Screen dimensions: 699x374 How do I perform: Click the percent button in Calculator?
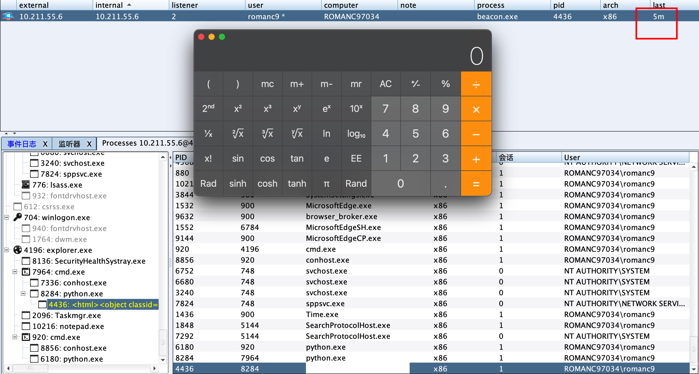[445, 84]
